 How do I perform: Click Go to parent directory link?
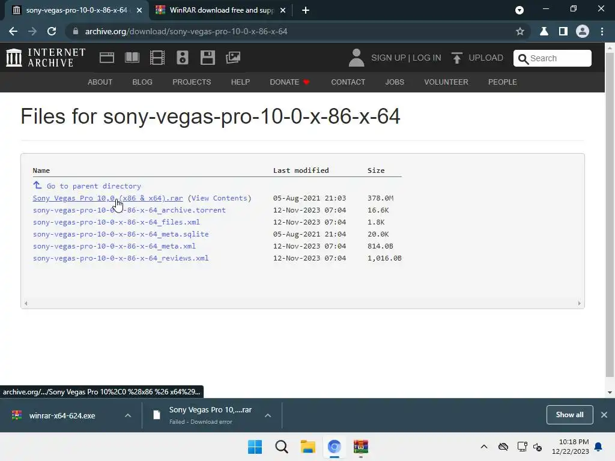pos(94,186)
